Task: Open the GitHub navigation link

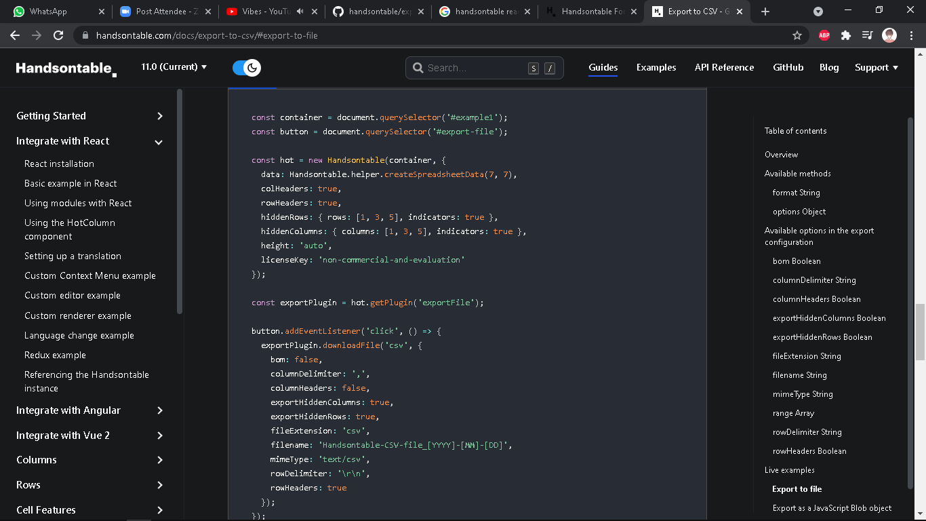Action: tap(788, 67)
